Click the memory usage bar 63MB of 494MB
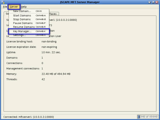160x120 pixels. pos(148,117)
